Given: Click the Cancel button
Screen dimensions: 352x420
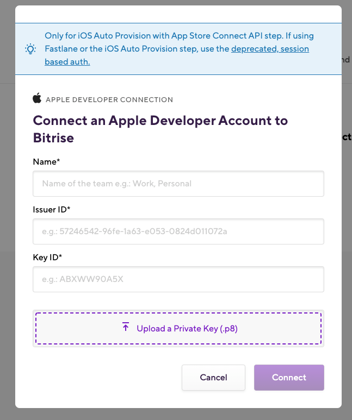Looking at the screenshot, I should (x=213, y=378).
